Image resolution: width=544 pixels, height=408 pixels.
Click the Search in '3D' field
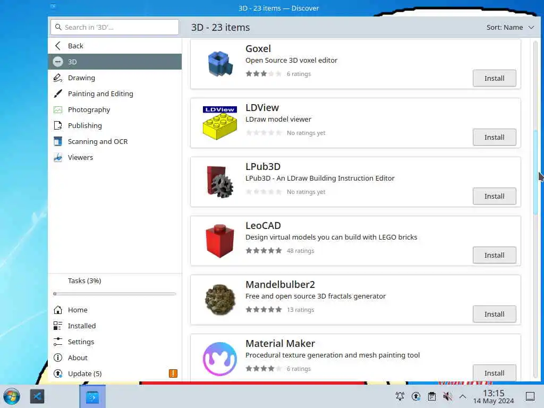point(115,27)
